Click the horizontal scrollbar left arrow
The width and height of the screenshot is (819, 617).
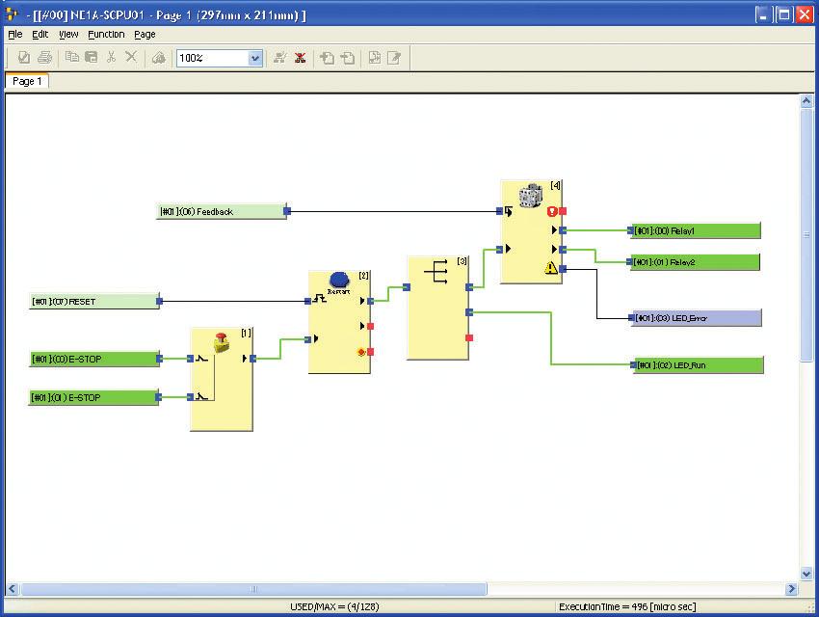coord(12,589)
